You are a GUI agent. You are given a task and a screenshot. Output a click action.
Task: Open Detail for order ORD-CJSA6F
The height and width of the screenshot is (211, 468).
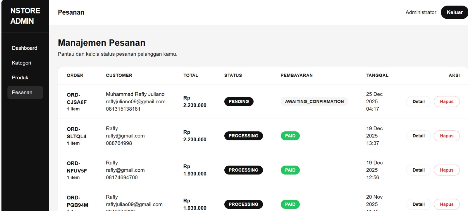tap(418, 102)
